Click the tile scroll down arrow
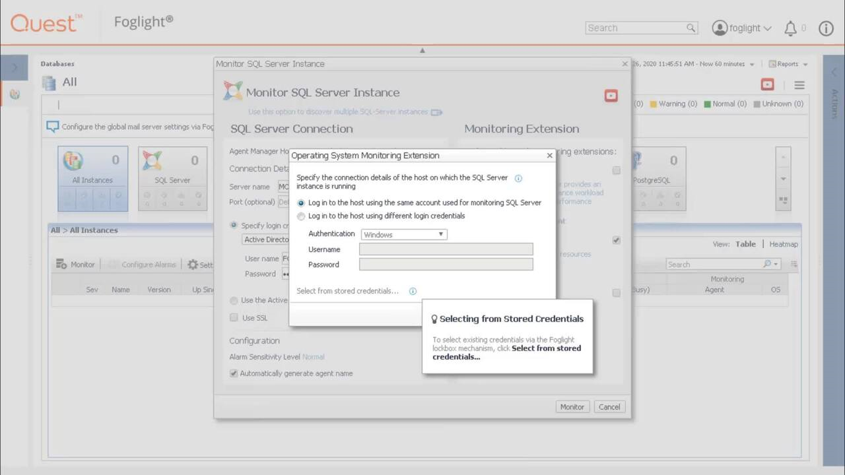The image size is (845, 475). pos(783,179)
